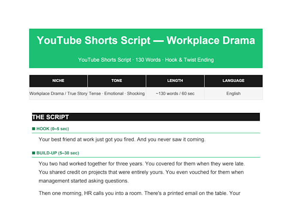Click the 'HOOK (0–5 sec)' heading
Viewport: 292px width, 197px height.
click(53, 129)
